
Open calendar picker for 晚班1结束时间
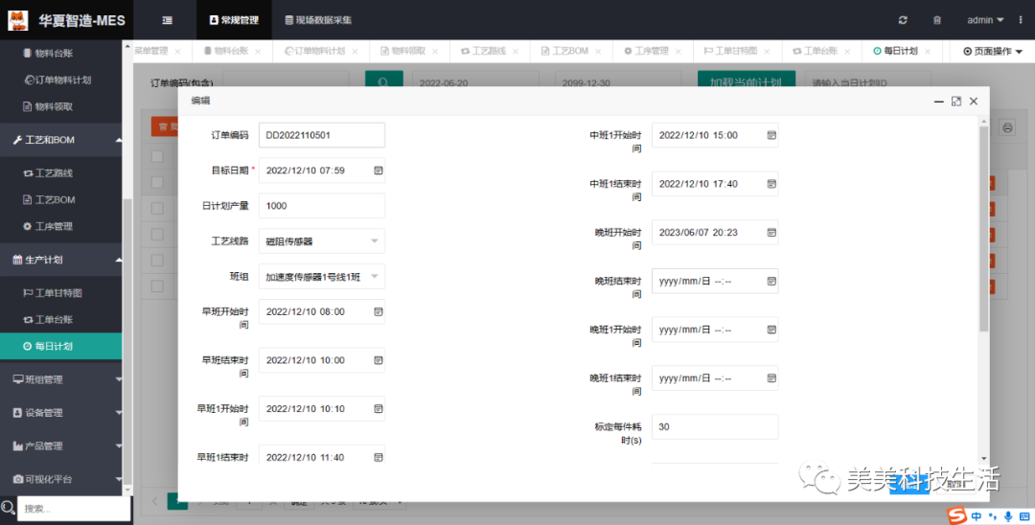pyautogui.click(x=770, y=378)
